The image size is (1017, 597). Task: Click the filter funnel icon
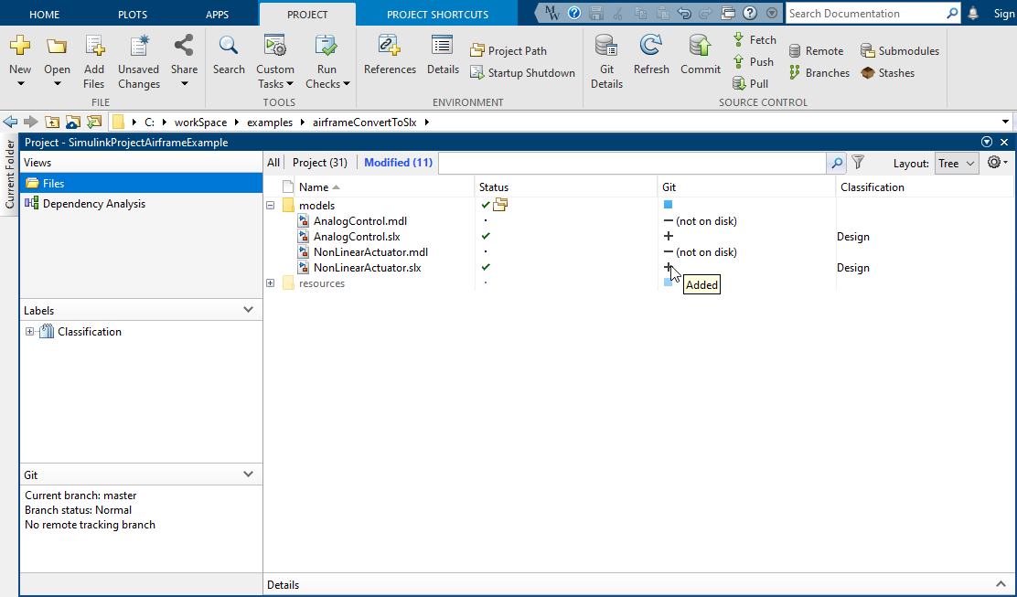point(858,163)
